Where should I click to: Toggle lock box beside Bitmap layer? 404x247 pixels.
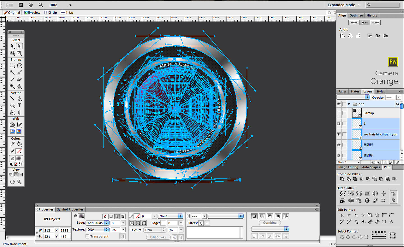coord(344,113)
